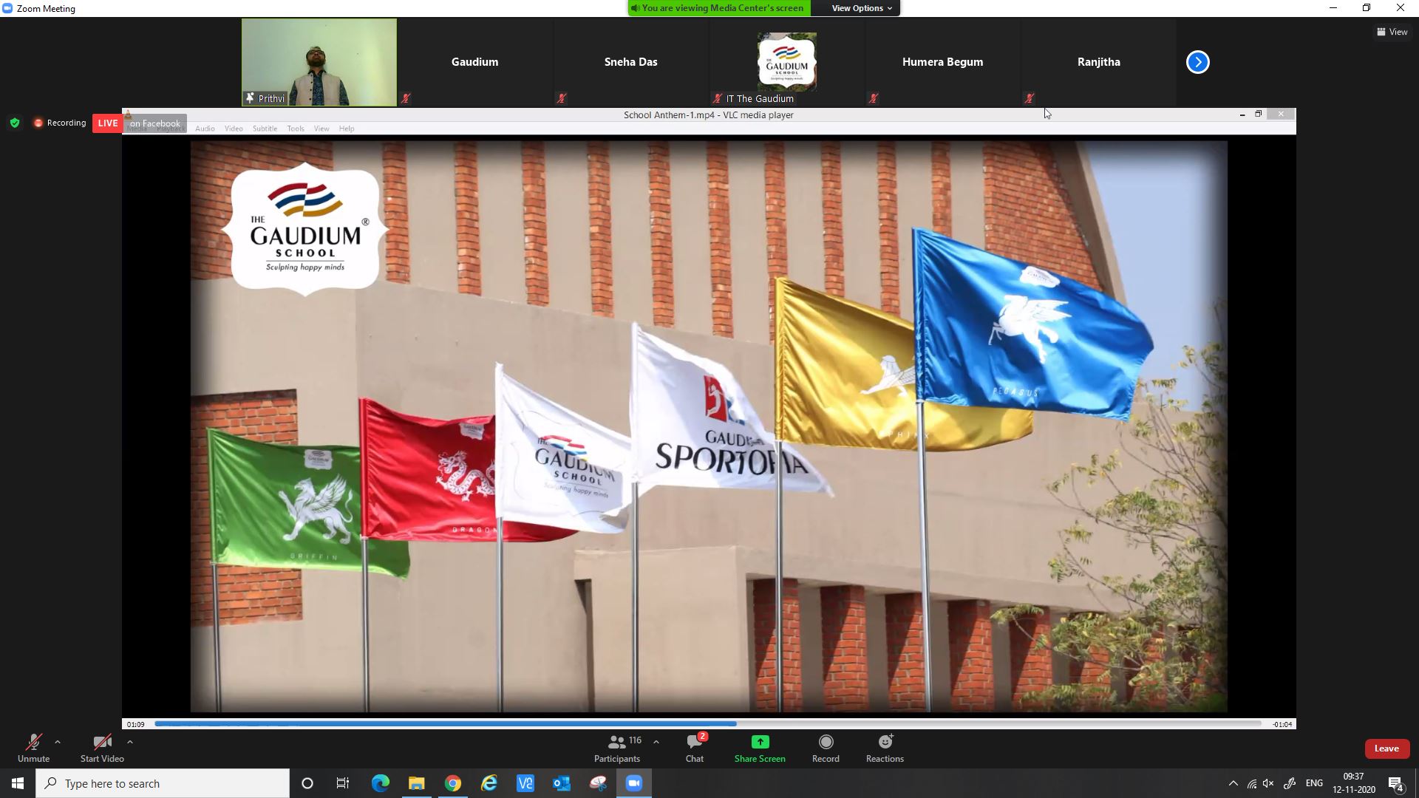
Task: Unmute the microphone in Zoom
Action: click(33, 748)
